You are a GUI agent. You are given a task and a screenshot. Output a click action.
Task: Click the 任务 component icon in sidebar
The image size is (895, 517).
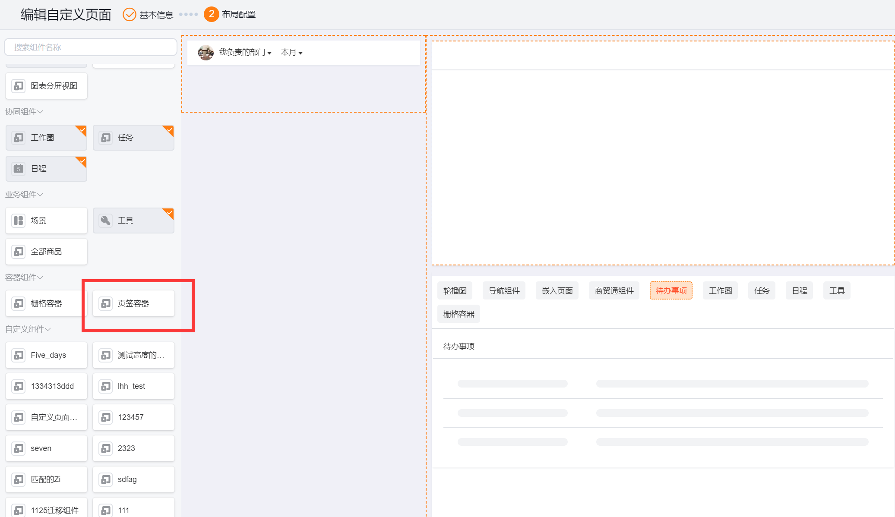pyautogui.click(x=105, y=138)
